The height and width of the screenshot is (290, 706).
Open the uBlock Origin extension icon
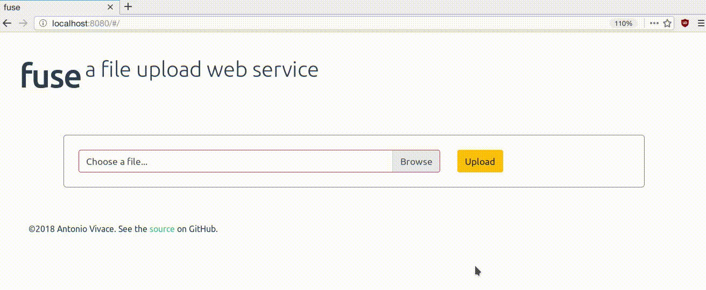(684, 23)
